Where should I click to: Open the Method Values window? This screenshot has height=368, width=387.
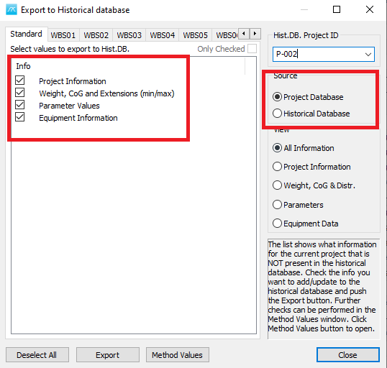pyautogui.click(x=178, y=354)
